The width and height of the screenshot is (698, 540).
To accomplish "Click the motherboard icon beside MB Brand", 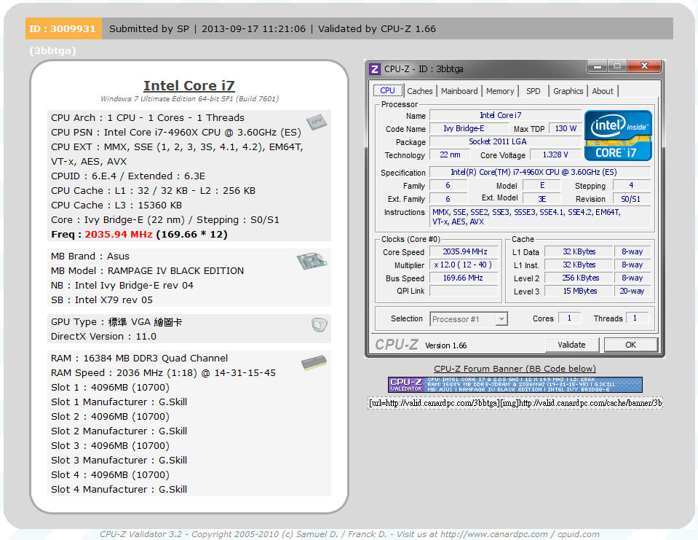I will [312, 260].
